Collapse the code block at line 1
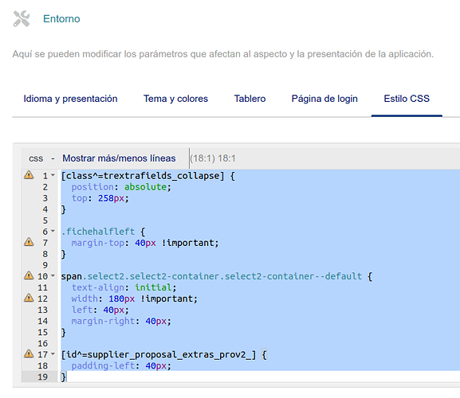The width and height of the screenshot is (460, 398). click(53, 175)
